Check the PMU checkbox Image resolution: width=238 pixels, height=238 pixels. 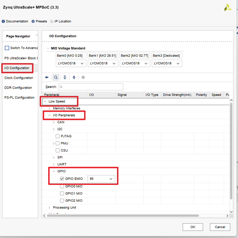click(58, 143)
